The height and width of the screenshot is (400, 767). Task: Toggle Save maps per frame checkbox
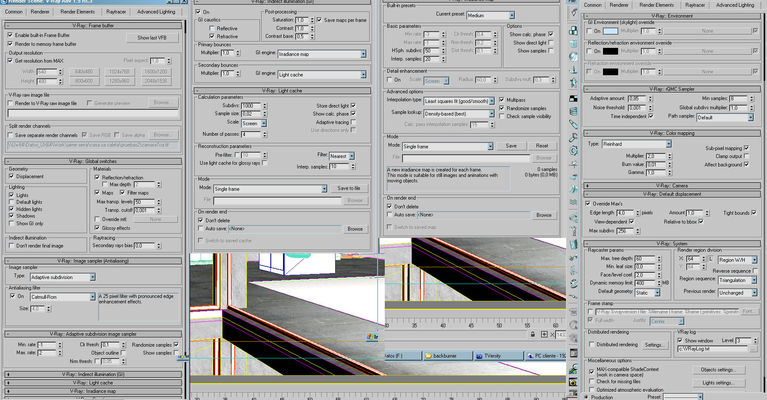(319, 20)
